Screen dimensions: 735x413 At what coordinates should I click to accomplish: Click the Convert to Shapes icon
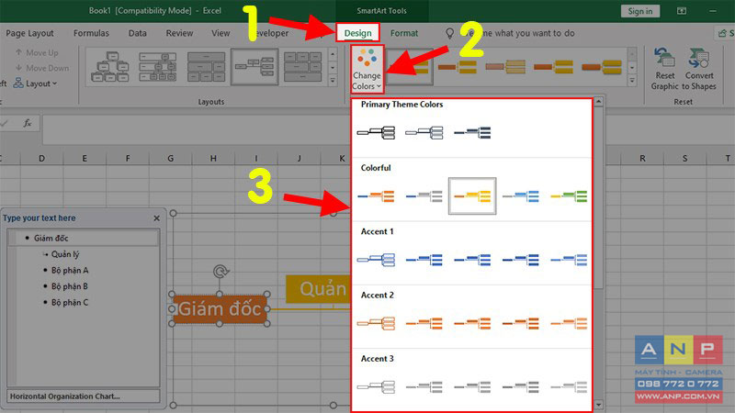click(698, 59)
